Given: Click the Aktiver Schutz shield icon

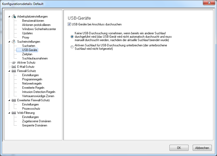Looking at the screenshot, I should pyautogui.click(x=14, y=63).
